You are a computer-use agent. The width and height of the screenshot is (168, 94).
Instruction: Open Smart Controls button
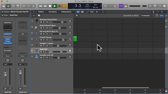[x=24, y=6]
